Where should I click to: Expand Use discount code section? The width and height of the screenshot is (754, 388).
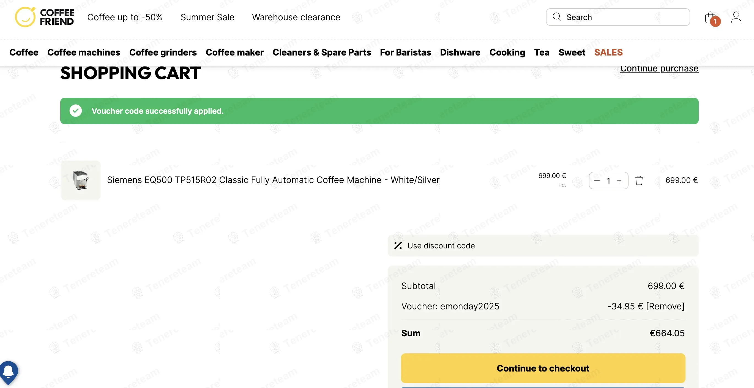(441, 246)
